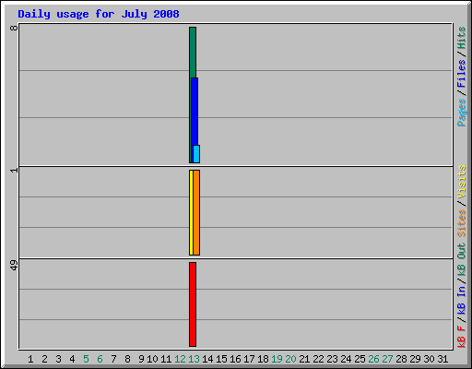Click day 9 on the x-axis
The image size is (472, 369).
pos(141,359)
